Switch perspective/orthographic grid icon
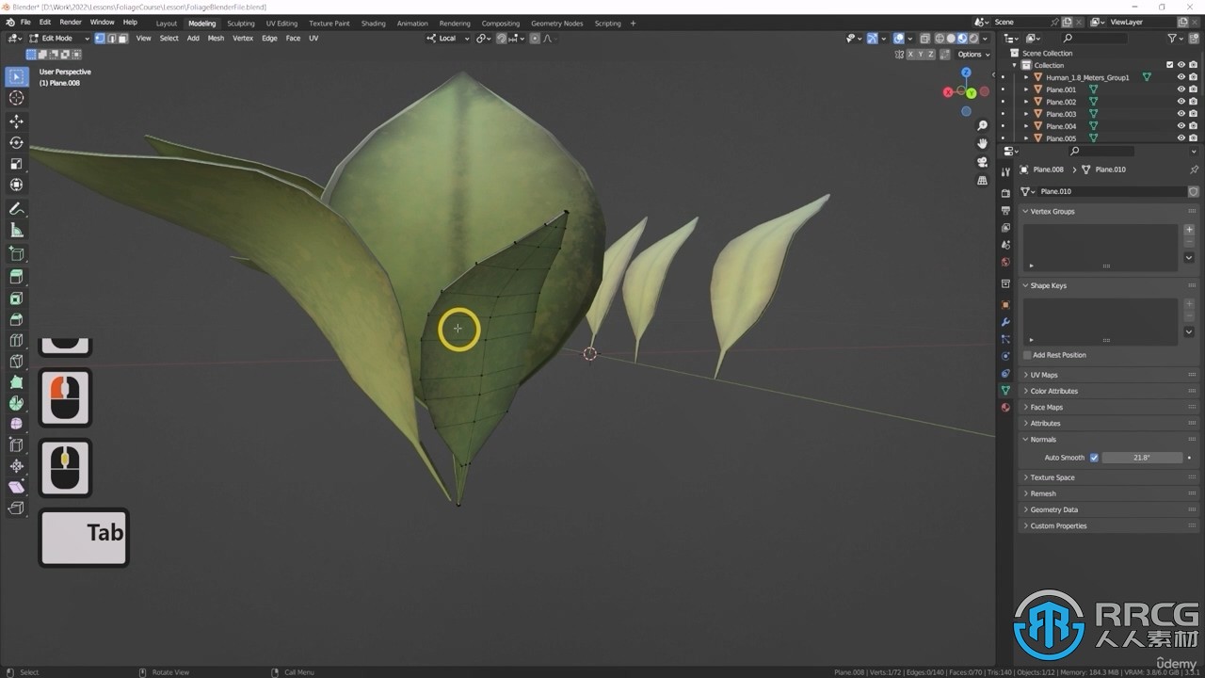The height and width of the screenshot is (678, 1205). (x=983, y=180)
